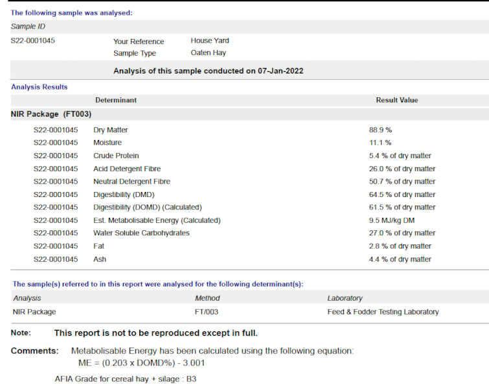Click the Ash value 4.4 % of dry matter
489x389 pixels.
tap(400, 259)
